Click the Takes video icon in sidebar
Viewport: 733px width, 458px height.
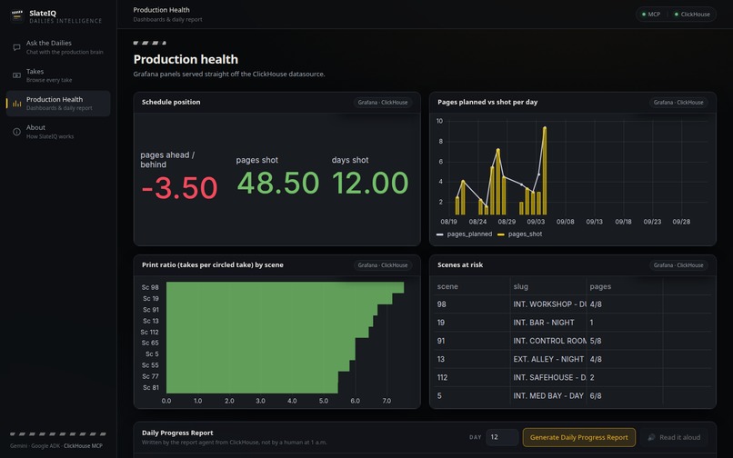point(16,75)
